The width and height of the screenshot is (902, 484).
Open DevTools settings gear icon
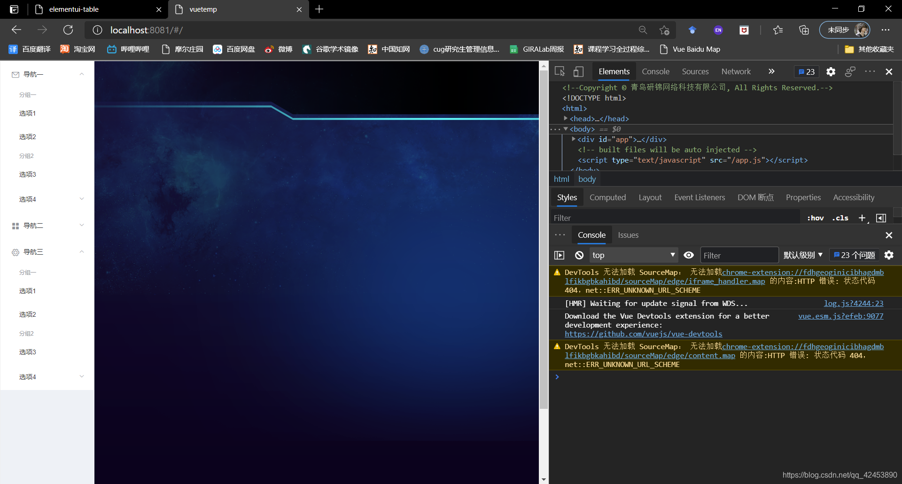tap(831, 71)
